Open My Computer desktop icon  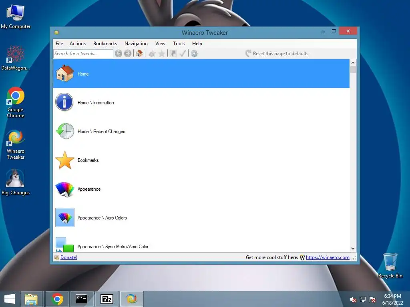[16, 16]
